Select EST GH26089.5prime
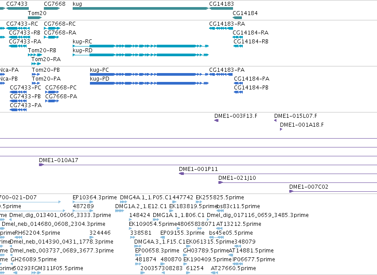377x275 pixels. click(34, 260)
